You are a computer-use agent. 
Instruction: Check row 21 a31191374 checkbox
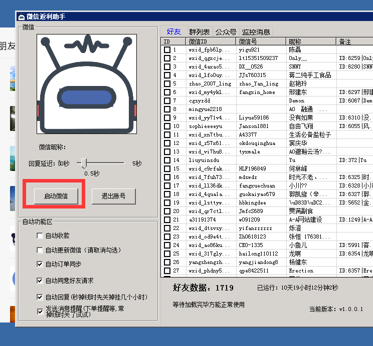[167, 219]
